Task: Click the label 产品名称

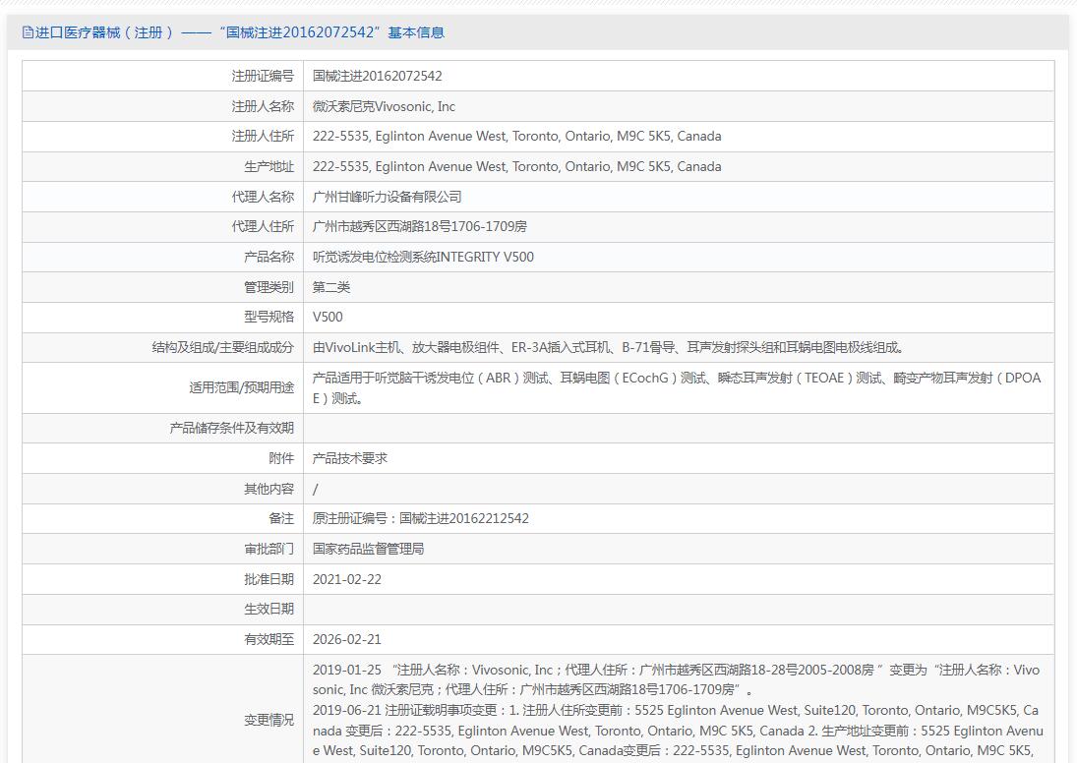Action: (269, 257)
